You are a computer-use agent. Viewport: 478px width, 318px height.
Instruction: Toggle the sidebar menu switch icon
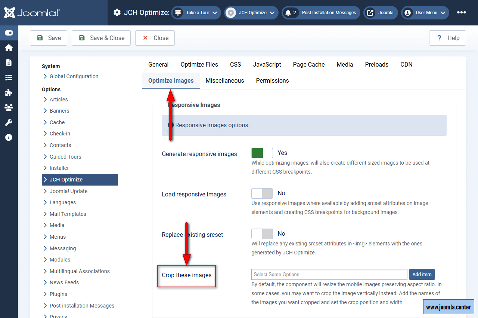tap(9, 33)
